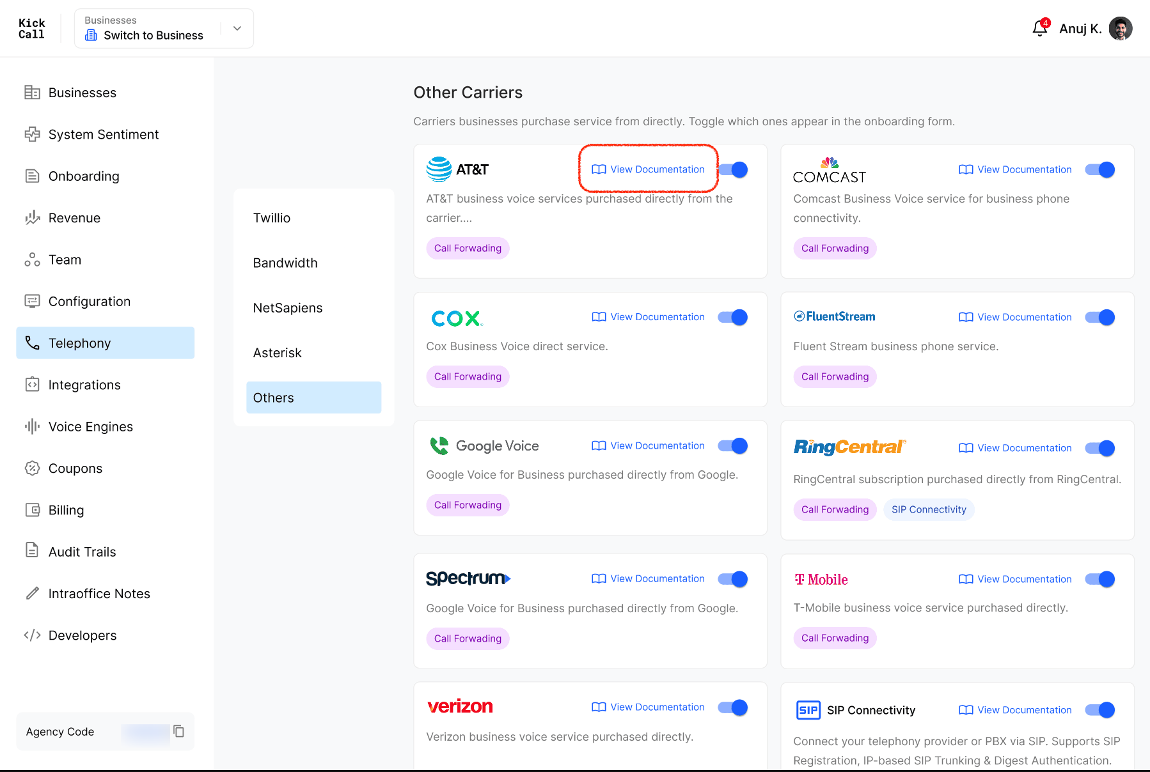
Task: Disable the AT&T carrier toggle
Action: (x=733, y=169)
